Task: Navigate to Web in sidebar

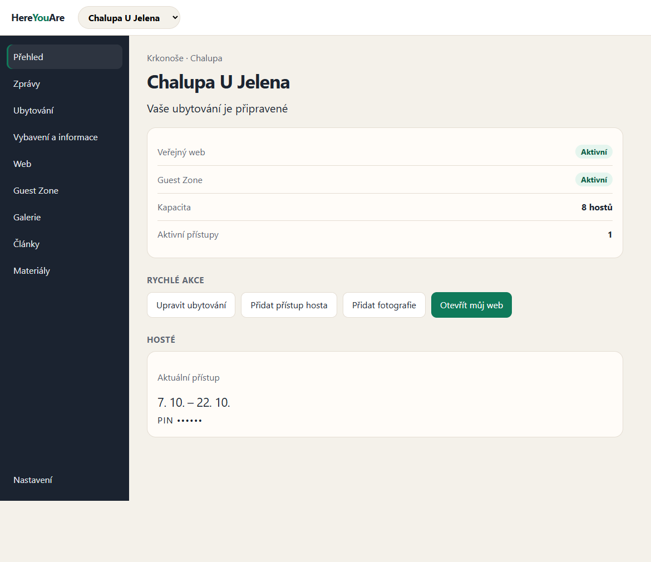Action: coord(65,164)
